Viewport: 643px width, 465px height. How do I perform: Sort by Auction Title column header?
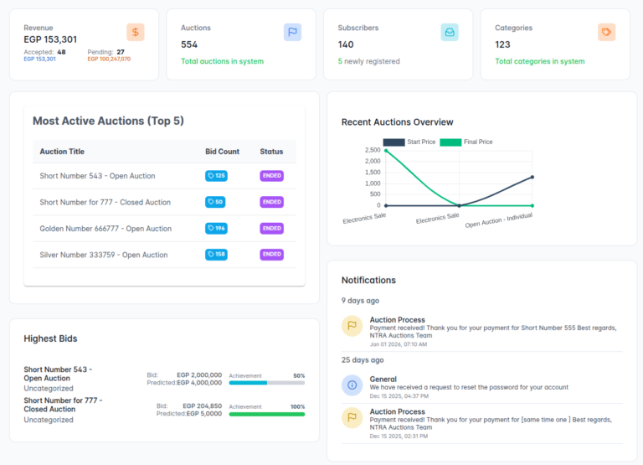click(x=62, y=152)
